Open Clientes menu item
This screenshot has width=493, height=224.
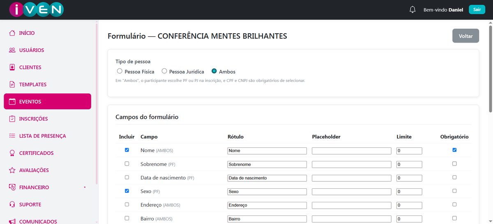click(47, 68)
